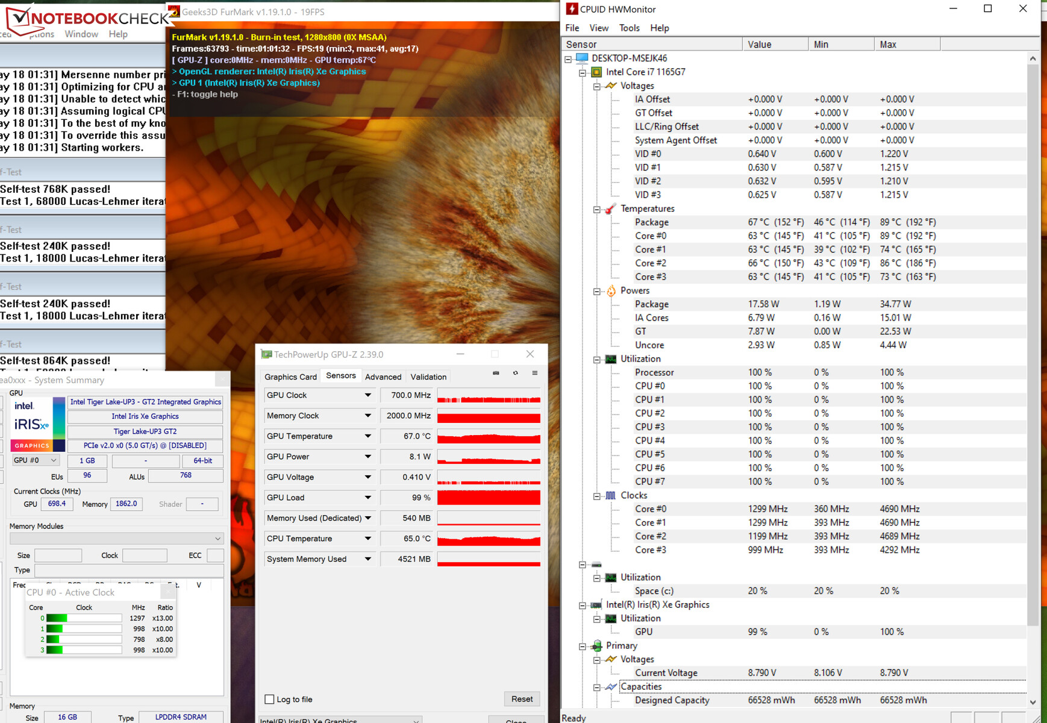Click the HWMonitor lightning bolt app icon
This screenshot has width=1047, height=723.
pos(572,9)
